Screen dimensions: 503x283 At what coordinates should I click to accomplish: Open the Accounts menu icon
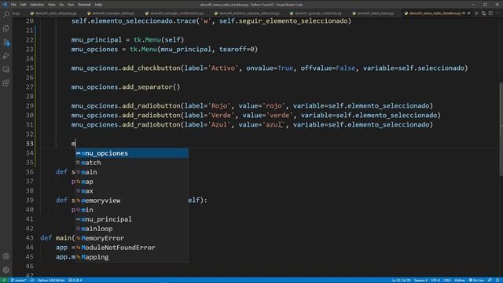click(6, 256)
